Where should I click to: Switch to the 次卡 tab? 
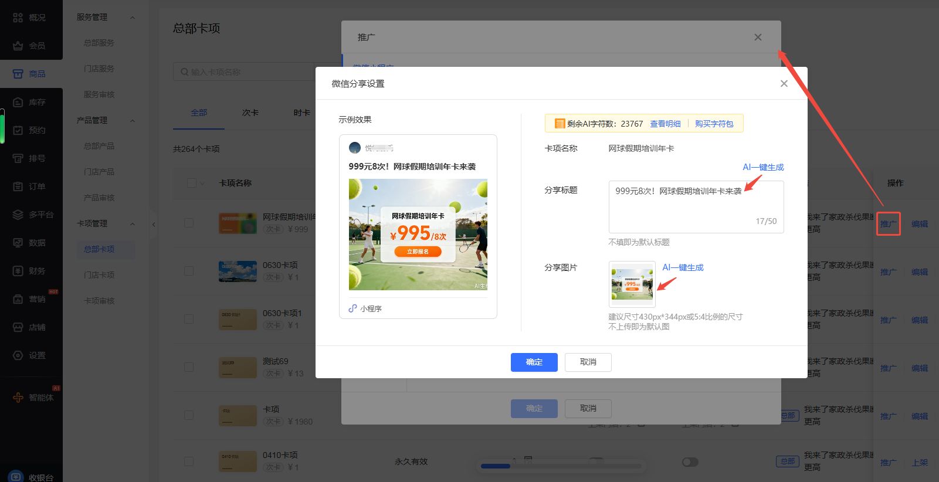click(x=250, y=113)
